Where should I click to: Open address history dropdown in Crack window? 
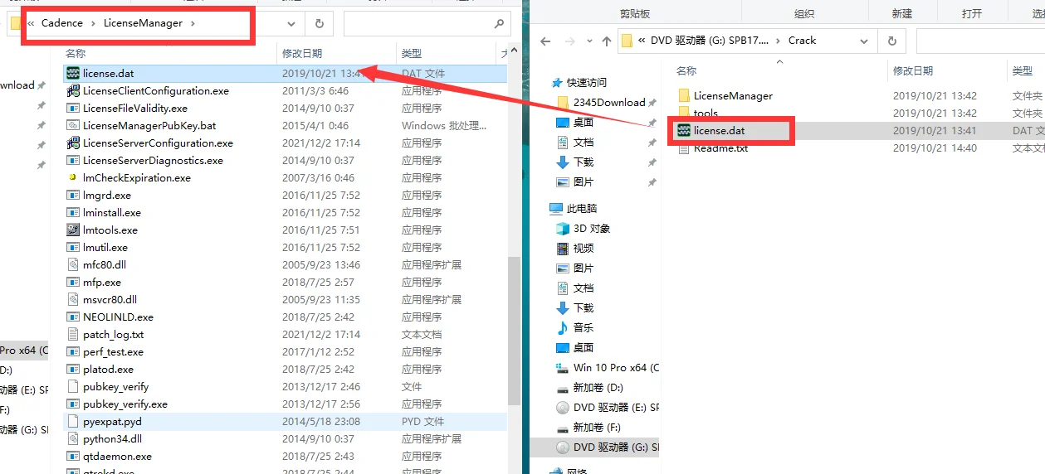click(x=865, y=41)
